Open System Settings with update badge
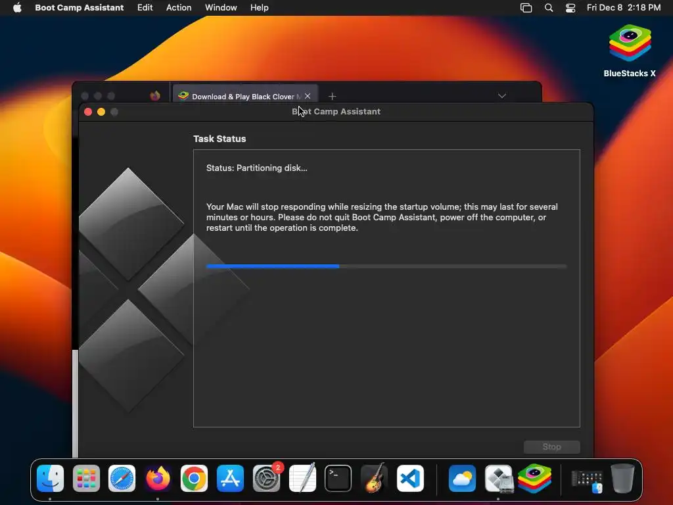This screenshot has height=505, width=673. [x=267, y=479]
